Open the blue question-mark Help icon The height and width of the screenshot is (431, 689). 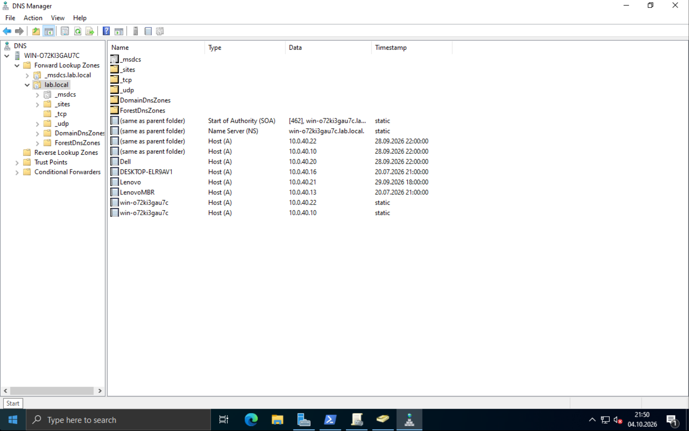106,31
